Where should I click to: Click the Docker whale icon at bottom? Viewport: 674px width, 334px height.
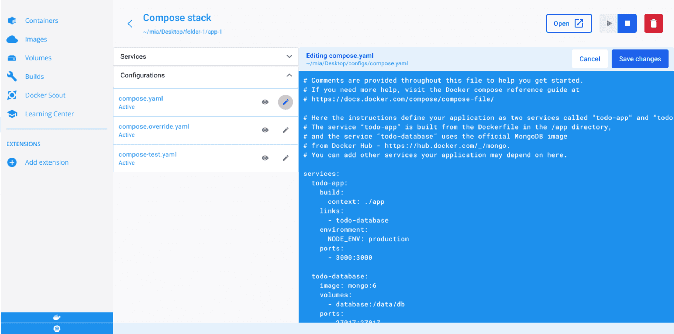[57, 318]
